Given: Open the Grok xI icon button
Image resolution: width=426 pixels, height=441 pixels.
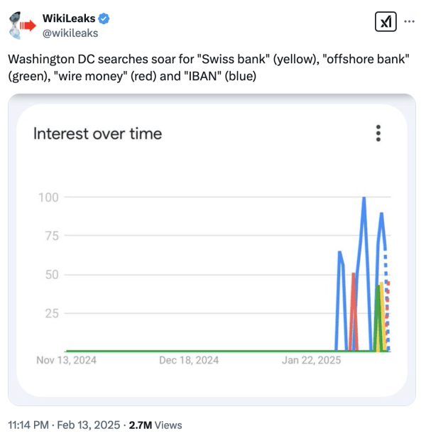Looking at the screenshot, I should [386, 21].
